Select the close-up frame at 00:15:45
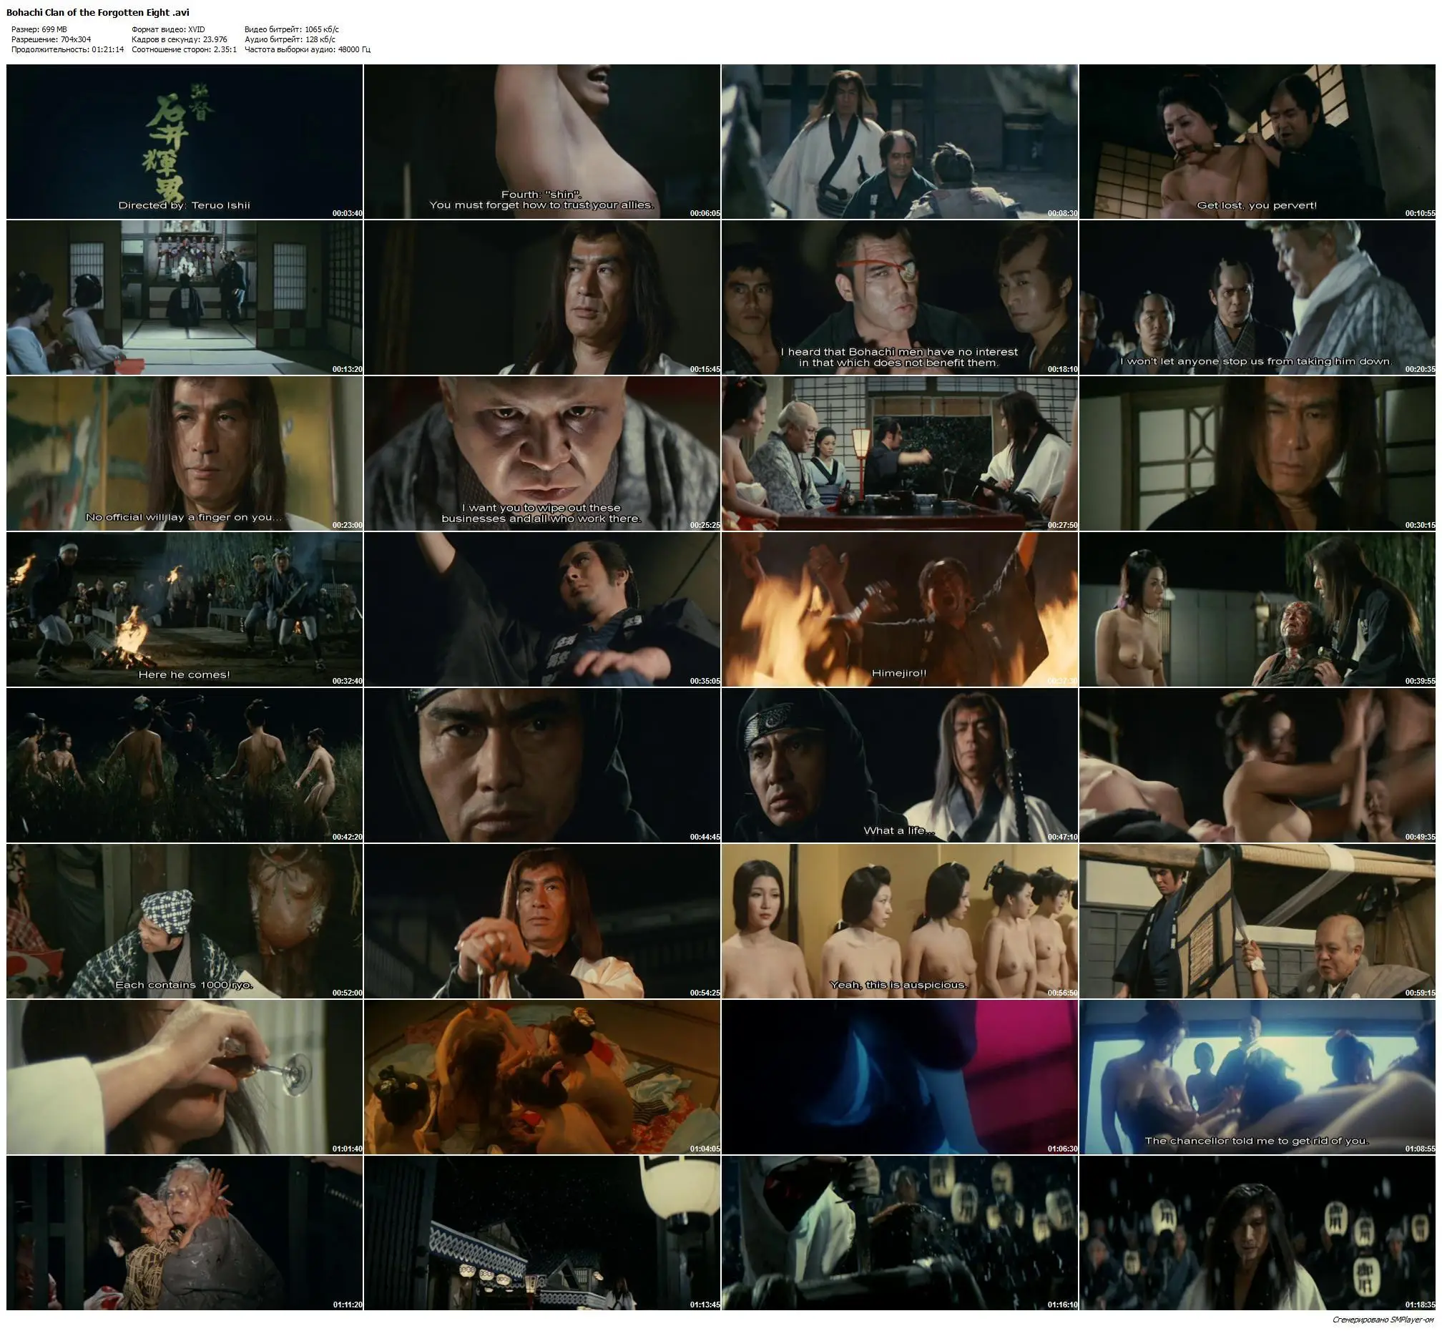The image size is (1442, 1331). point(541,298)
